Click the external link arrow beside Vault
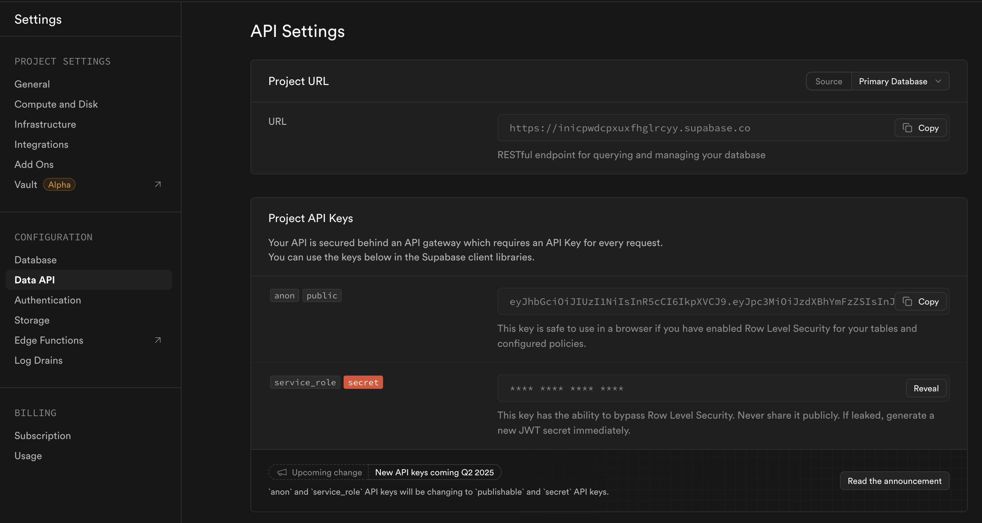Screen dimensions: 982x523 coord(158,184)
